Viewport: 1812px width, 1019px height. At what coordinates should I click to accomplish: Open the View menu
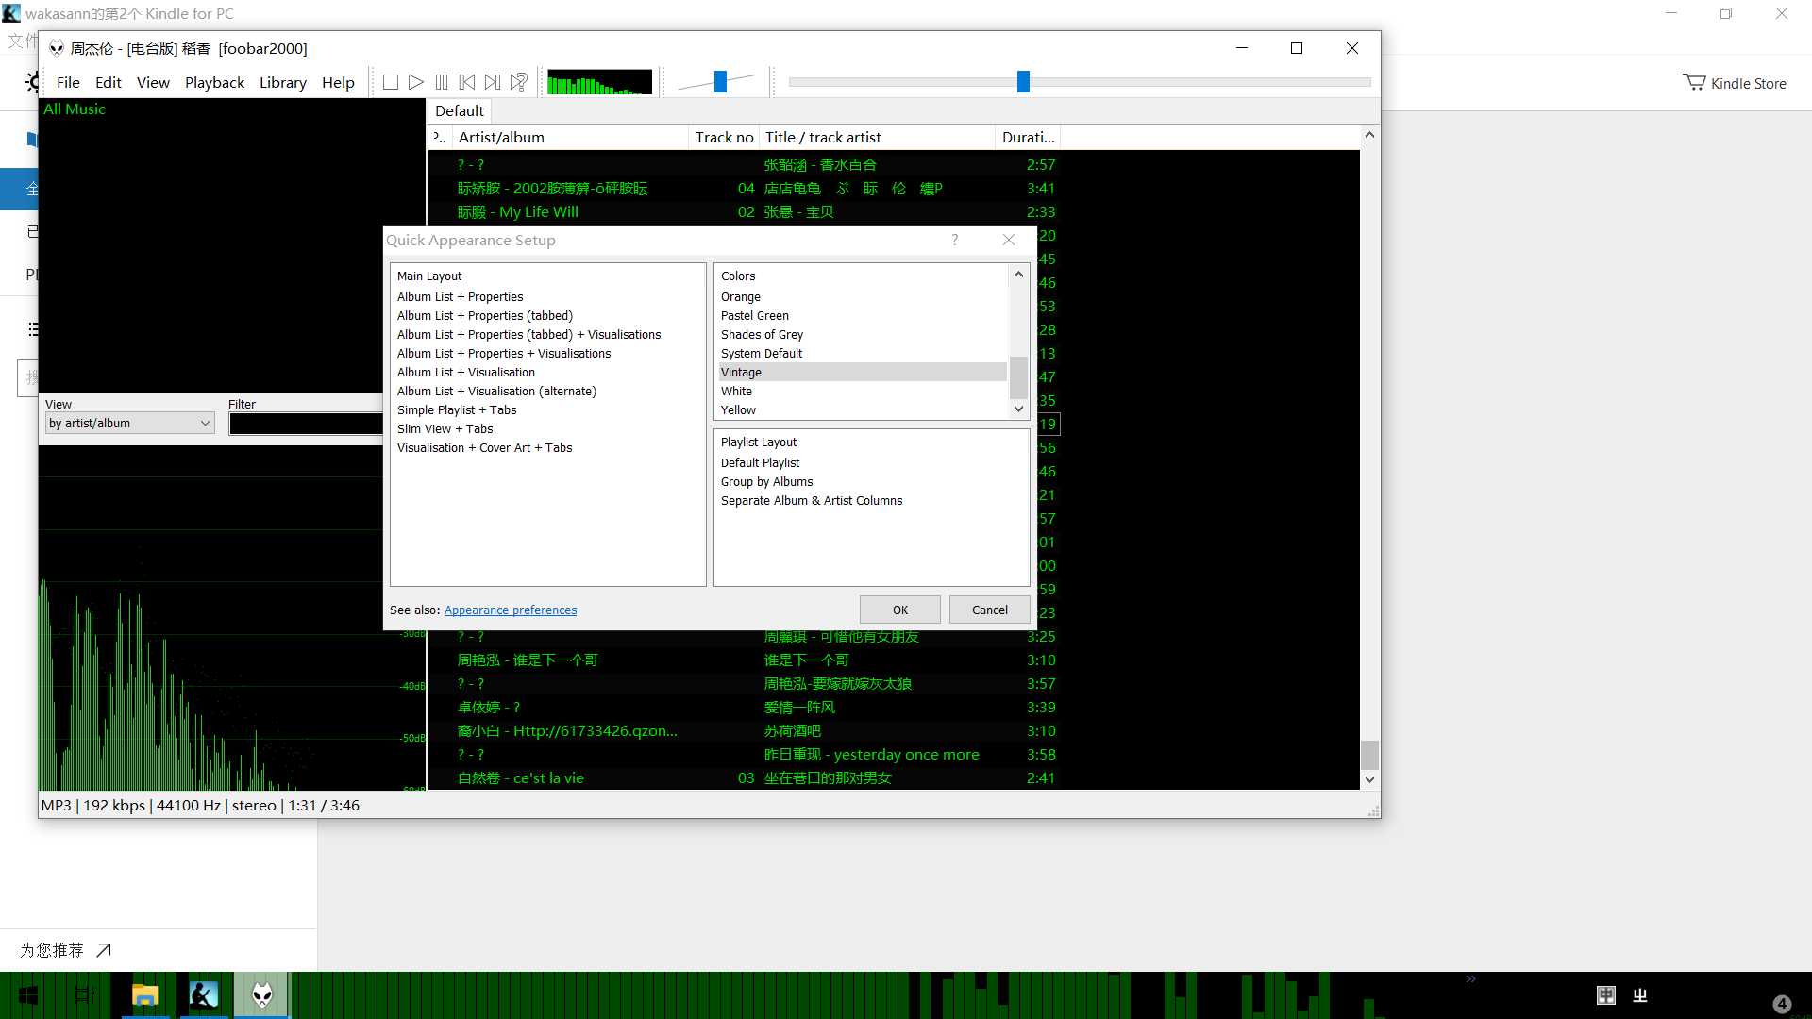[153, 82]
